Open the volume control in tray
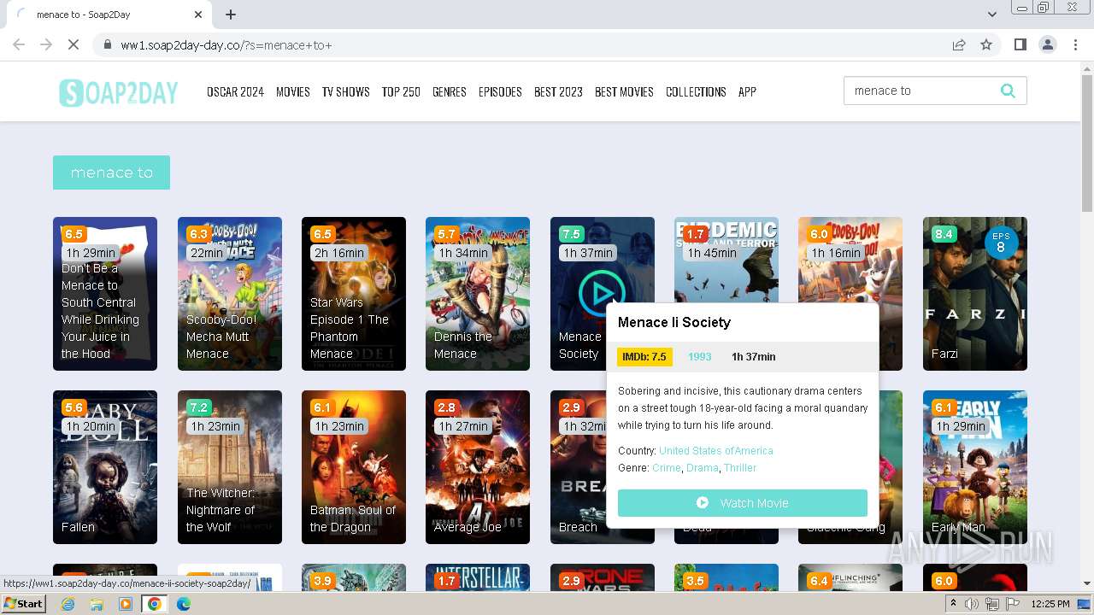The height and width of the screenshot is (615, 1094). [972, 604]
